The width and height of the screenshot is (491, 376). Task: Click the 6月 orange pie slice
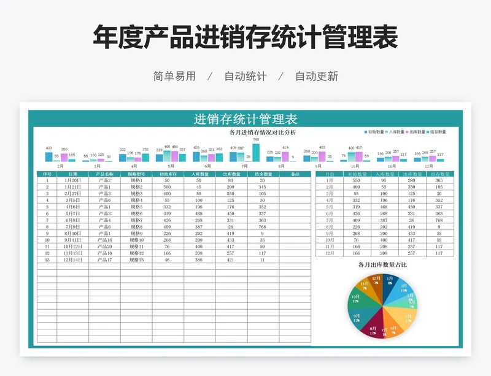click(393, 327)
